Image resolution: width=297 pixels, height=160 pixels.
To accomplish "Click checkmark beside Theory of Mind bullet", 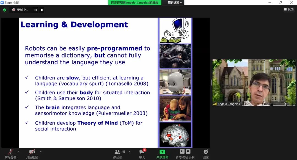I will click(x=27, y=123).
